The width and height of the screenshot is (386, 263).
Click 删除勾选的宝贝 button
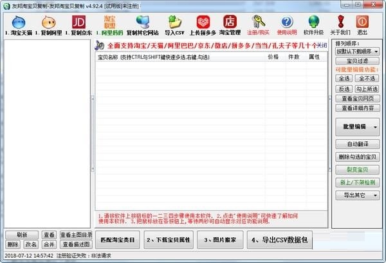[358, 157]
